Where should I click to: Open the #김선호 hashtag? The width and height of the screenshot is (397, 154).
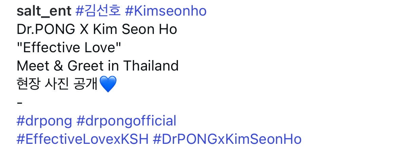98,11
